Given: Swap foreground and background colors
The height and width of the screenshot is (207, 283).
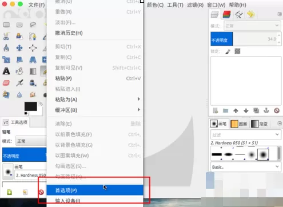Looking at the screenshot, I should [41, 103].
